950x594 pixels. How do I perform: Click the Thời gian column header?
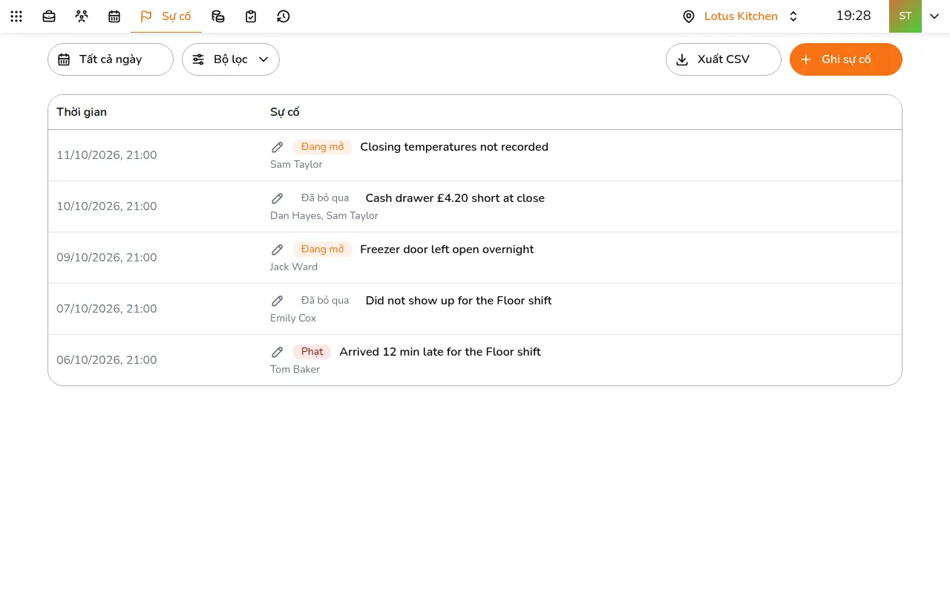tap(82, 112)
